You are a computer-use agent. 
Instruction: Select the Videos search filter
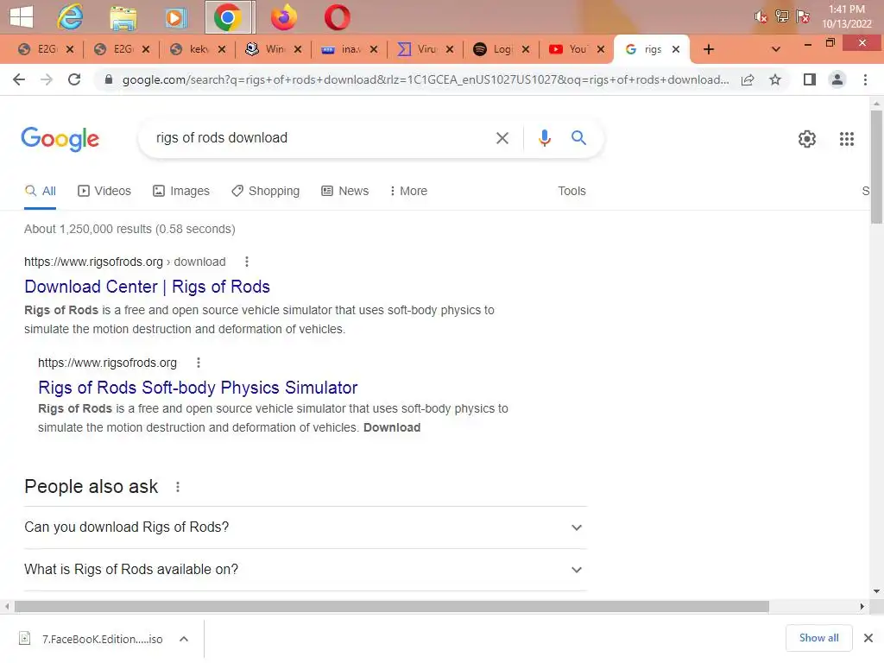click(104, 191)
